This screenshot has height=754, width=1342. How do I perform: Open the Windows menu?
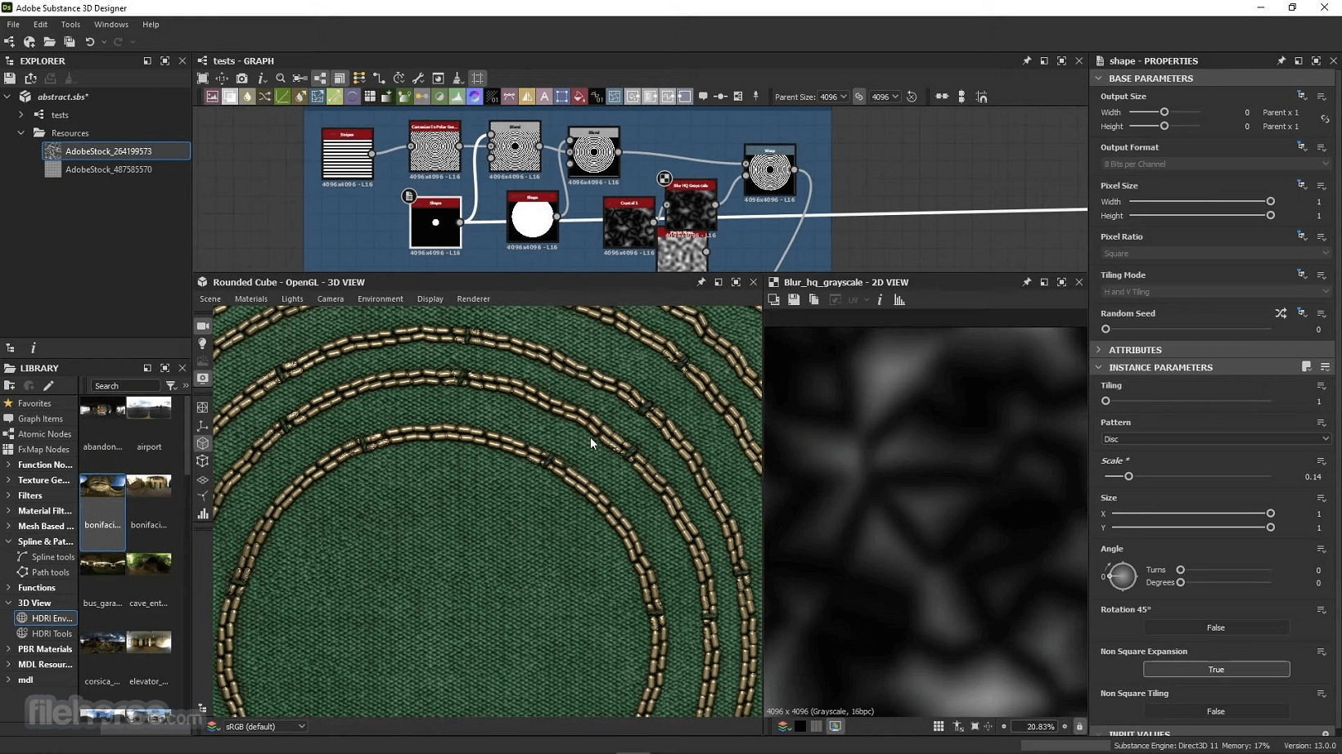[x=111, y=25]
